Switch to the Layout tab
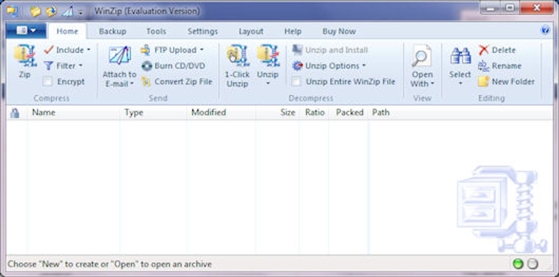Image resolution: width=559 pixels, height=277 pixels. (251, 31)
